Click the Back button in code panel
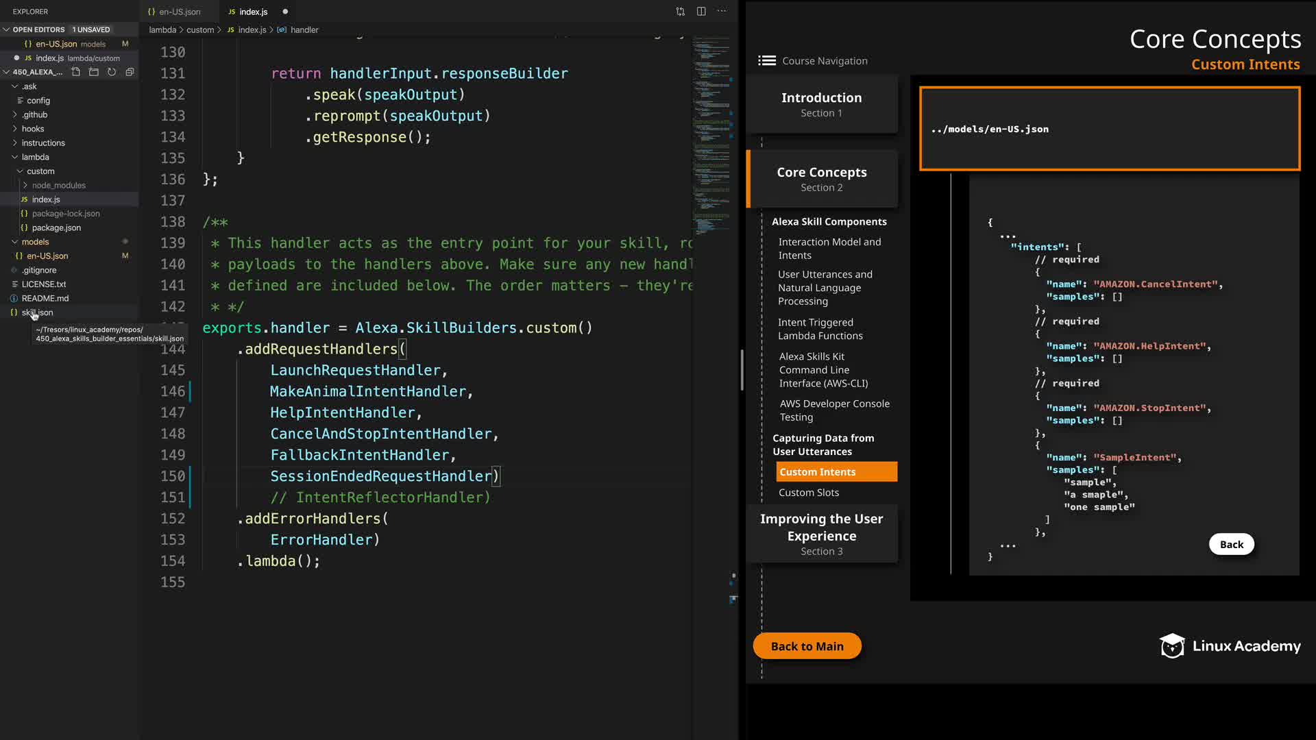1316x740 pixels. (1231, 545)
